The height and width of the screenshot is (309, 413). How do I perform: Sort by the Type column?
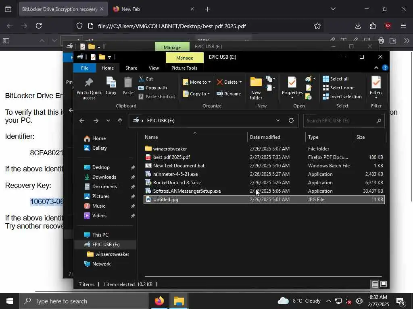(x=330, y=137)
